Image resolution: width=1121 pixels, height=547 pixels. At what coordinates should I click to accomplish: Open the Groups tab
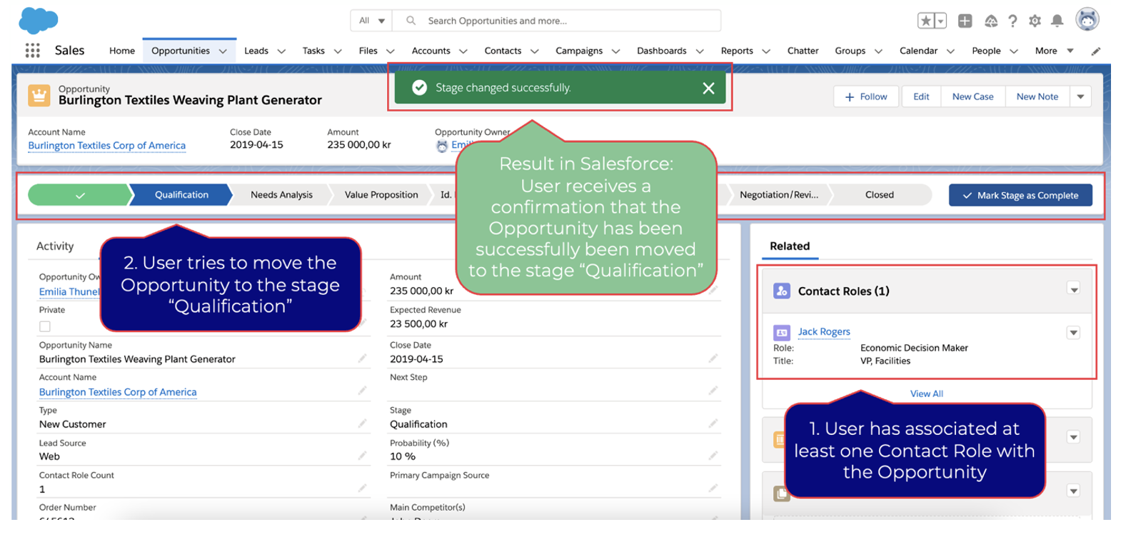(x=850, y=51)
